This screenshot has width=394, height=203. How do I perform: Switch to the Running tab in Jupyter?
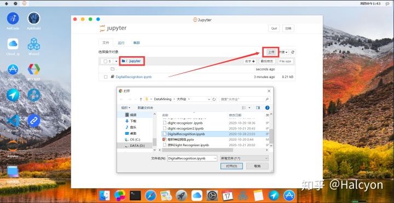(121, 43)
